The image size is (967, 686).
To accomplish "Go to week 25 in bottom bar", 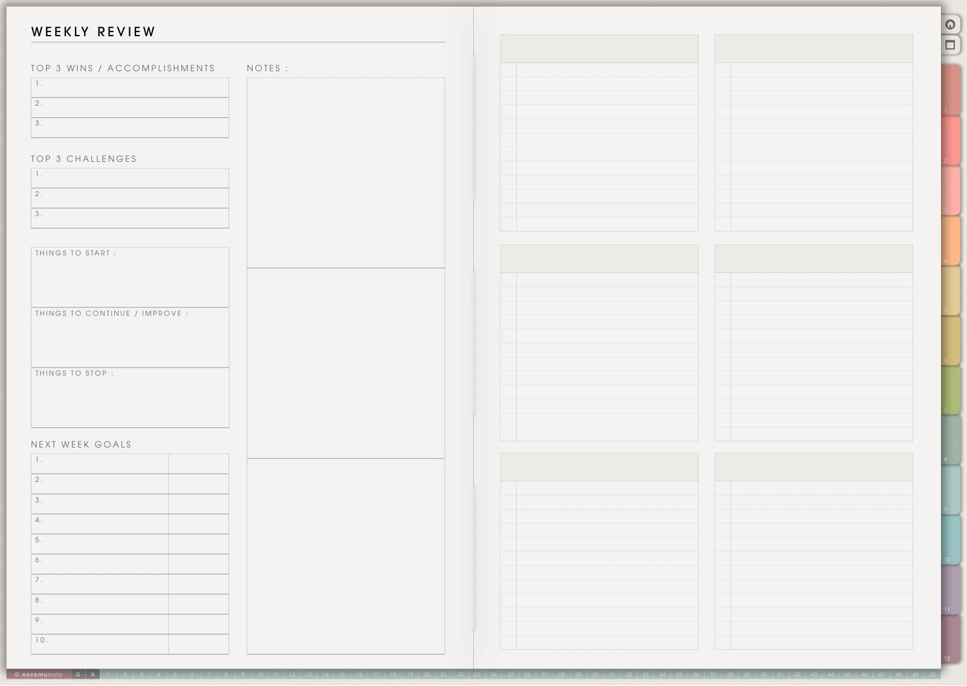I will [x=511, y=675].
